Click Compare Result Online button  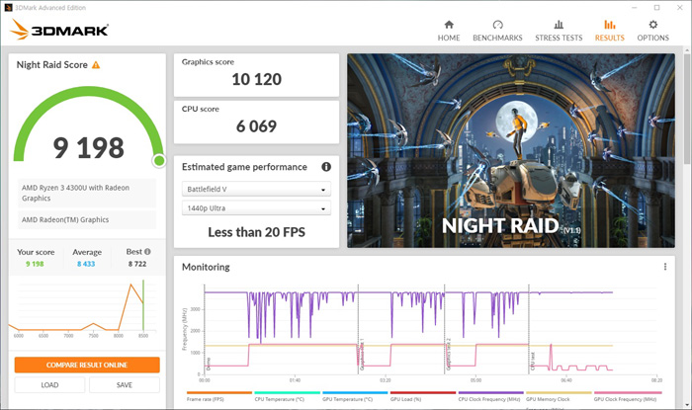pyautogui.click(x=87, y=365)
